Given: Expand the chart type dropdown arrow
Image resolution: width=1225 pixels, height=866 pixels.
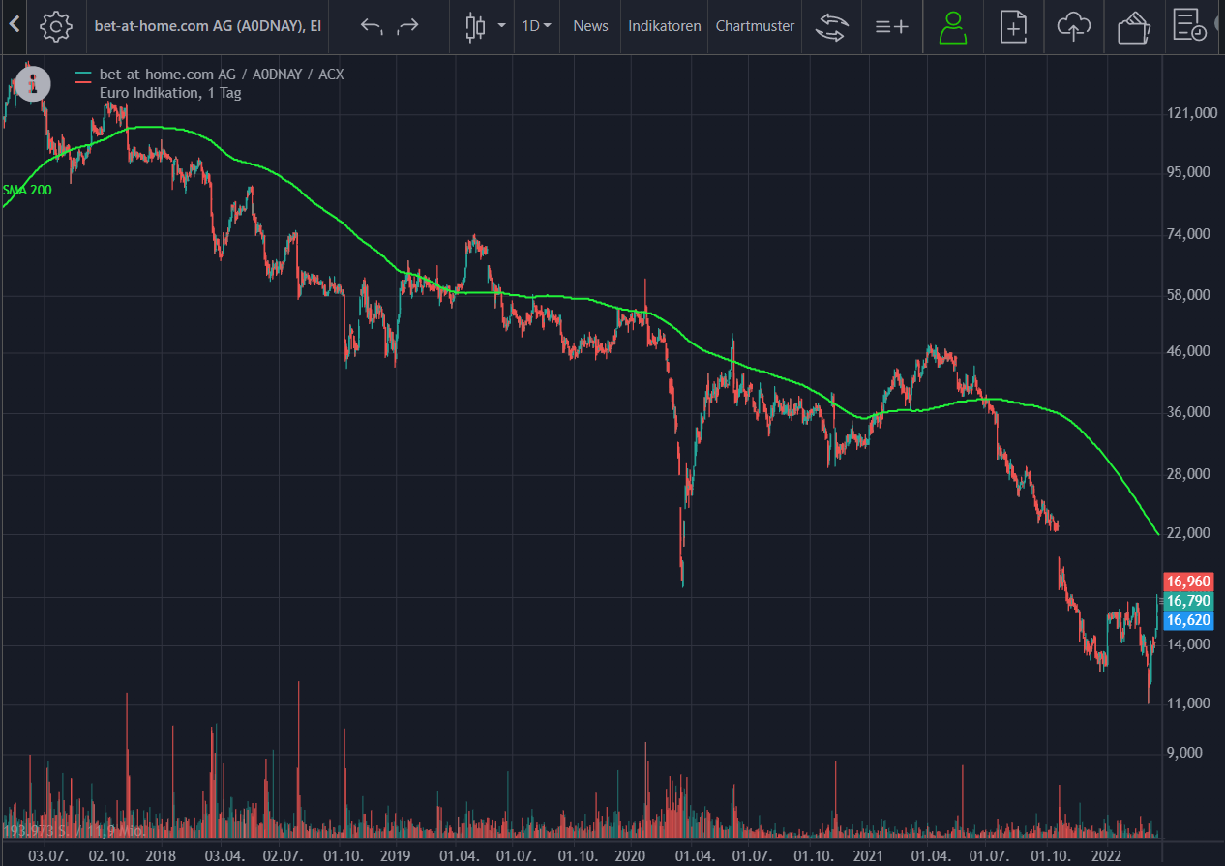Looking at the screenshot, I should click(501, 26).
